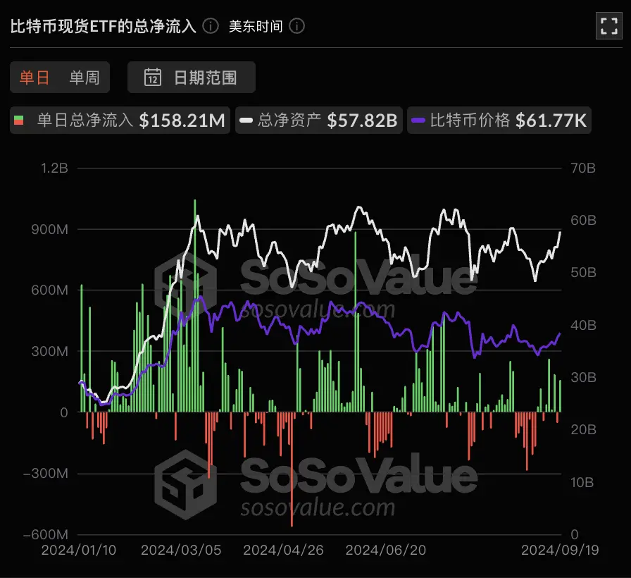This screenshot has width=631, height=578.
Task: Click the 2024/01/10 axis date label
Action: click(x=79, y=550)
